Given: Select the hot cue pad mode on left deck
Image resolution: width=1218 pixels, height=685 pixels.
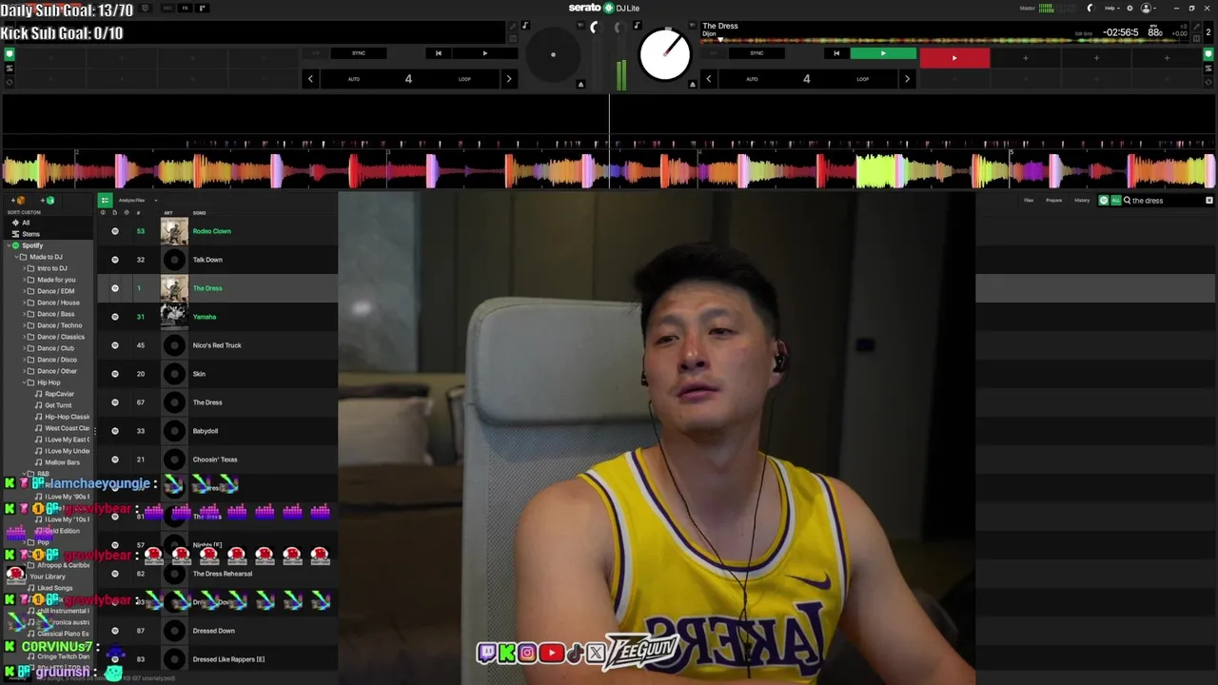Looking at the screenshot, I should tap(10, 54).
